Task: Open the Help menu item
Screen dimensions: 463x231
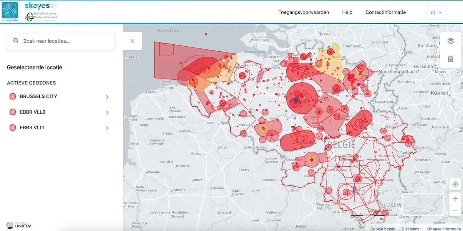Action: click(347, 12)
